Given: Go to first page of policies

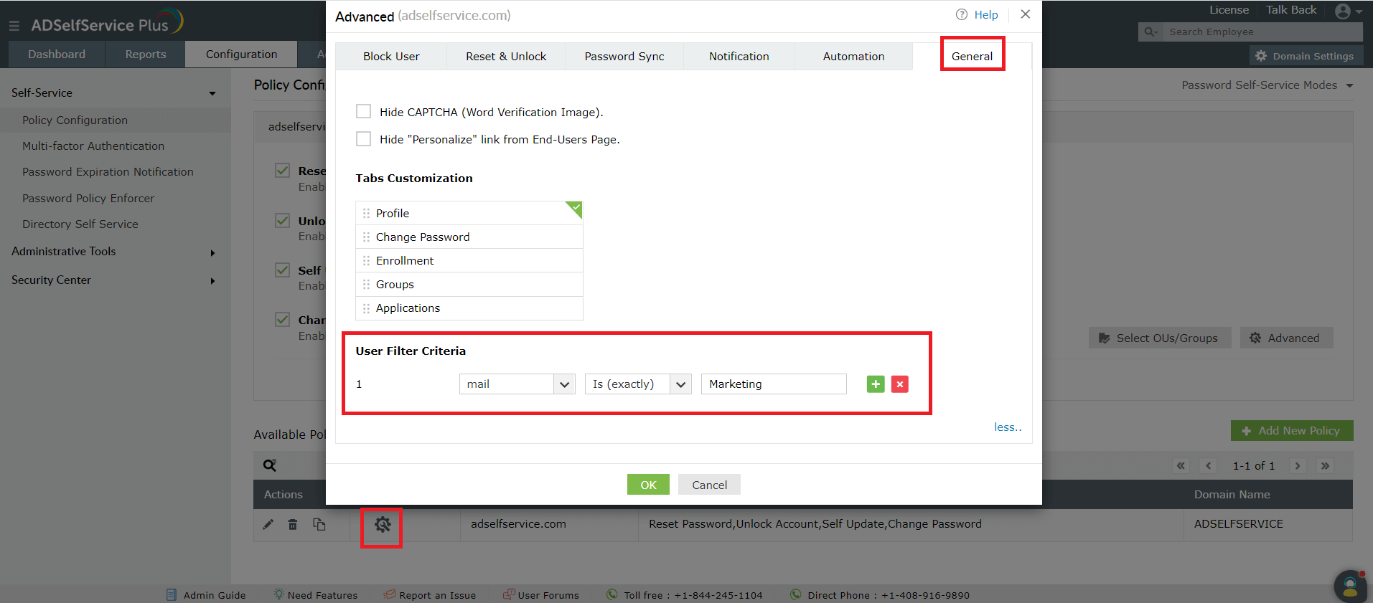Looking at the screenshot, I should (x=1181, y=466).
